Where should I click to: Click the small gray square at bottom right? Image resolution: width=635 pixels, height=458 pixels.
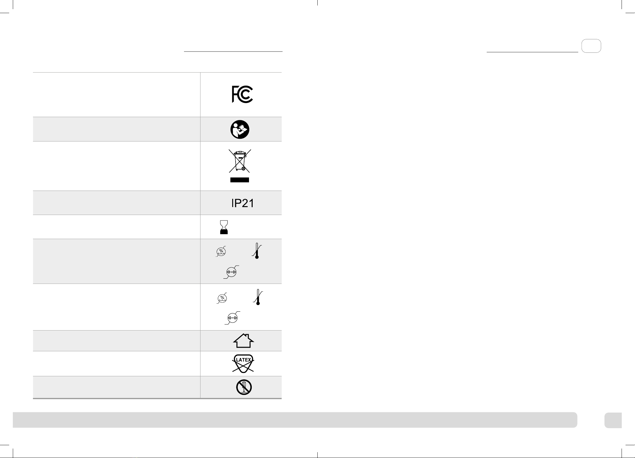click(613, 420)
